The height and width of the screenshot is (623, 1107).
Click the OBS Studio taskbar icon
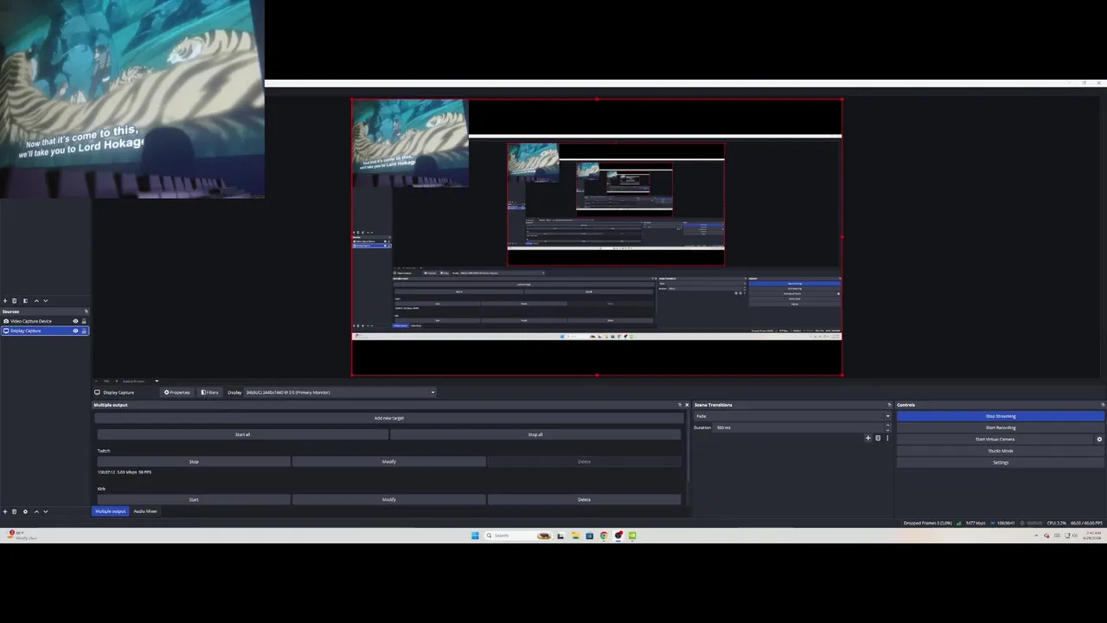click(x=618, y=536)
